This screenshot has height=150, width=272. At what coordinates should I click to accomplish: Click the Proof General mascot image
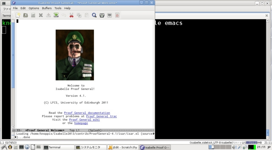click(x=75, y=55)
